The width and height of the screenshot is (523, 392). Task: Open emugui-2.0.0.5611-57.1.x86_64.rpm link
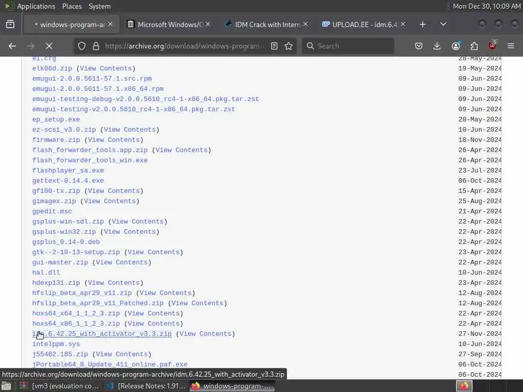(98, 89)
